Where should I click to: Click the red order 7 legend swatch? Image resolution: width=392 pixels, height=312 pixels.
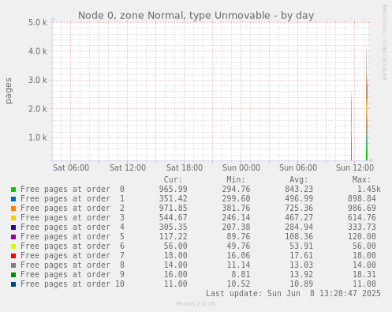(x=13, y=256)
